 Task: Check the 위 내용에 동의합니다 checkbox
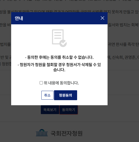[x=41, y=83]
